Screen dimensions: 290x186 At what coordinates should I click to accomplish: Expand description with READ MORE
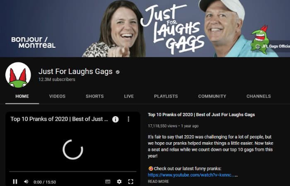click(x=158, y=181)
